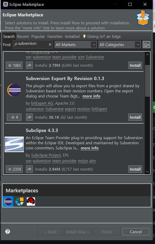
Task: Select the Eclipse Marketplace catalog icon
Action: pyautogui.click(x=8, y=201)
